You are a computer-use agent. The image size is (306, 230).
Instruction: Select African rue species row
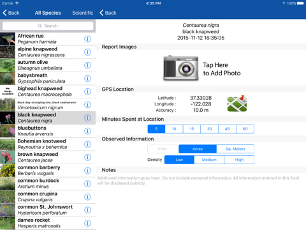(x=48, y=39)
